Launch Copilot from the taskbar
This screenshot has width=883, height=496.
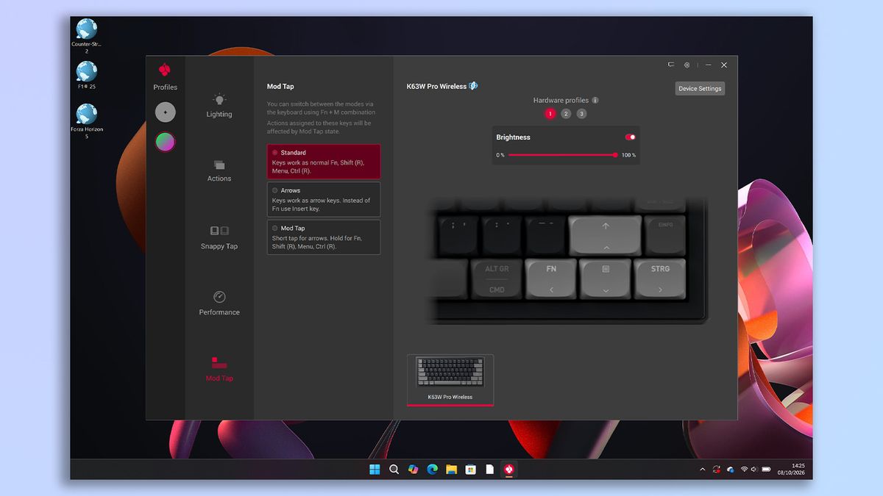413,470
